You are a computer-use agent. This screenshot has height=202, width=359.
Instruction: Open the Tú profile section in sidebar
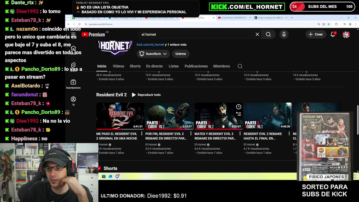pyautogui.click(x=73, y=101)
